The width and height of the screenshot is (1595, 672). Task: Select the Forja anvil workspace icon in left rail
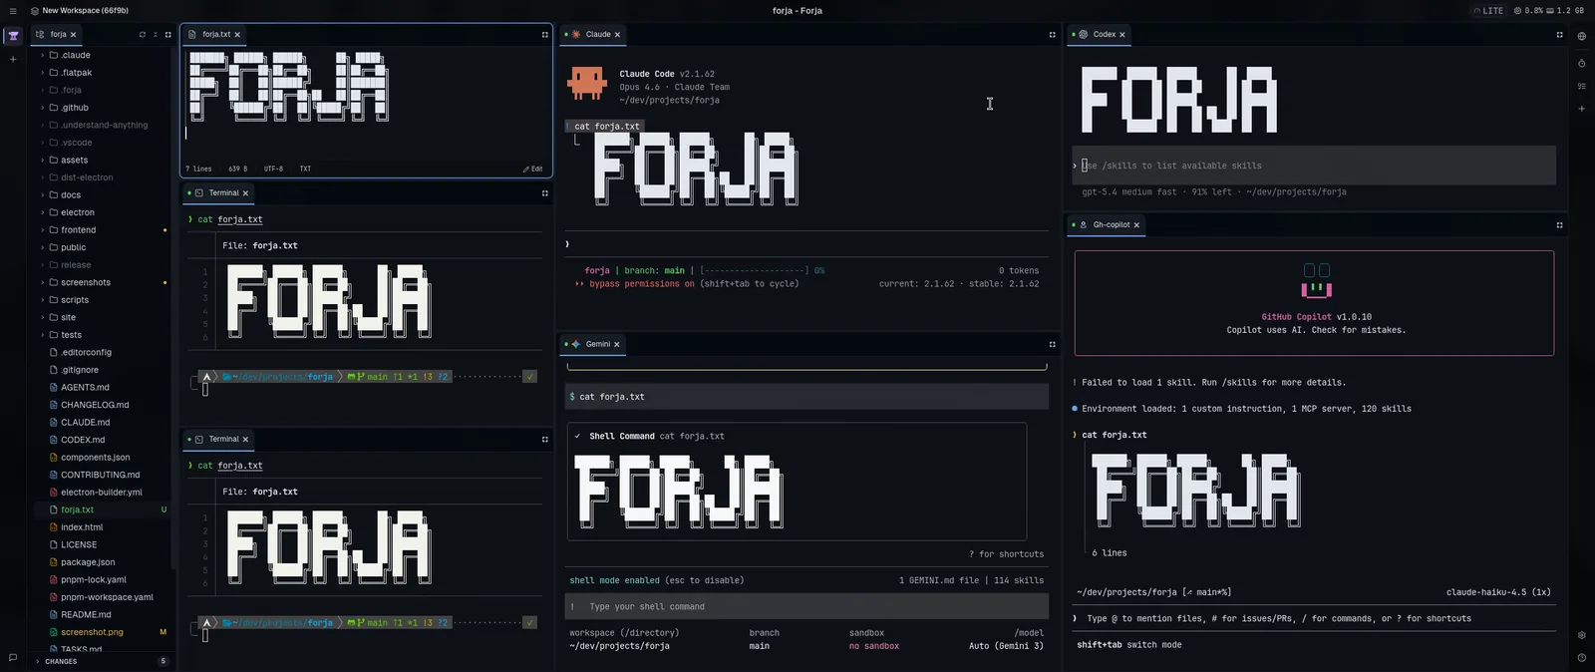[13, 36]
